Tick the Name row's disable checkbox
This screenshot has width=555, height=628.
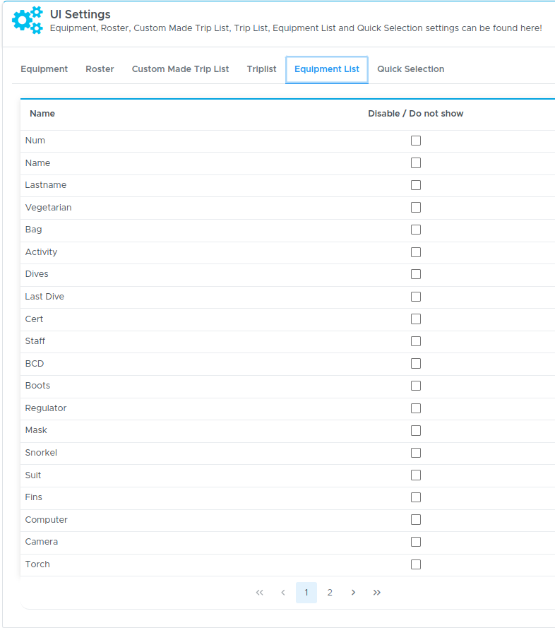(416, 163)
